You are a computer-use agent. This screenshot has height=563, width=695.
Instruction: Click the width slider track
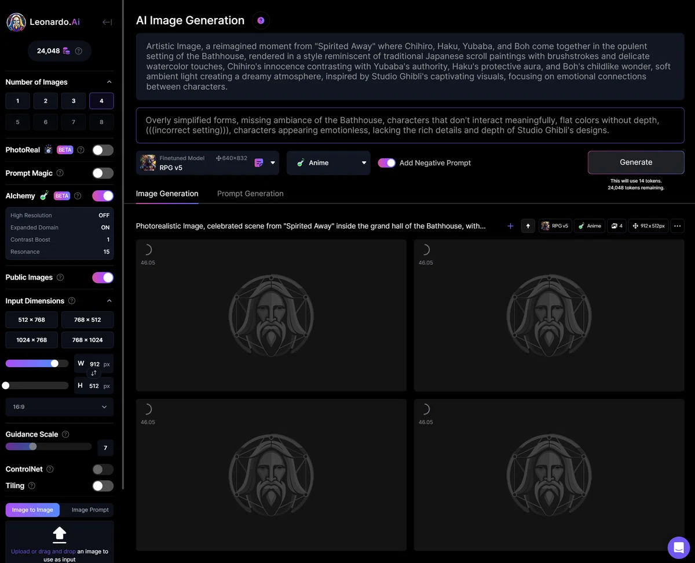click(x=37, y=364)
